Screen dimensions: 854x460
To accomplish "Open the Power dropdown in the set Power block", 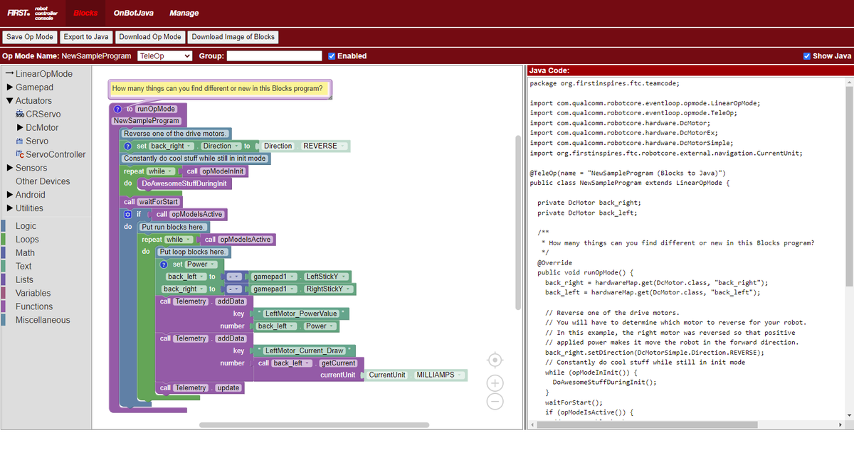I will coord(200,264).
